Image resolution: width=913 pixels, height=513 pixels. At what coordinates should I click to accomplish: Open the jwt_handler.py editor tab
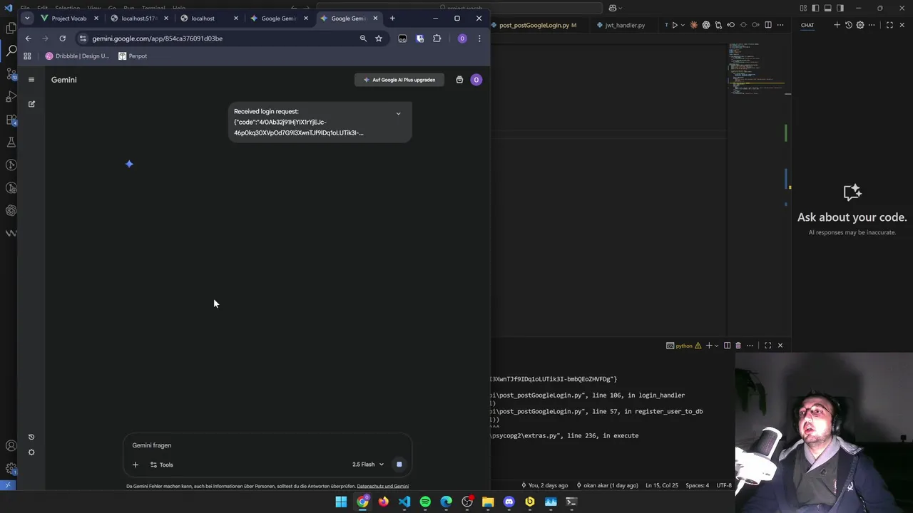click(x=625, y=25)
